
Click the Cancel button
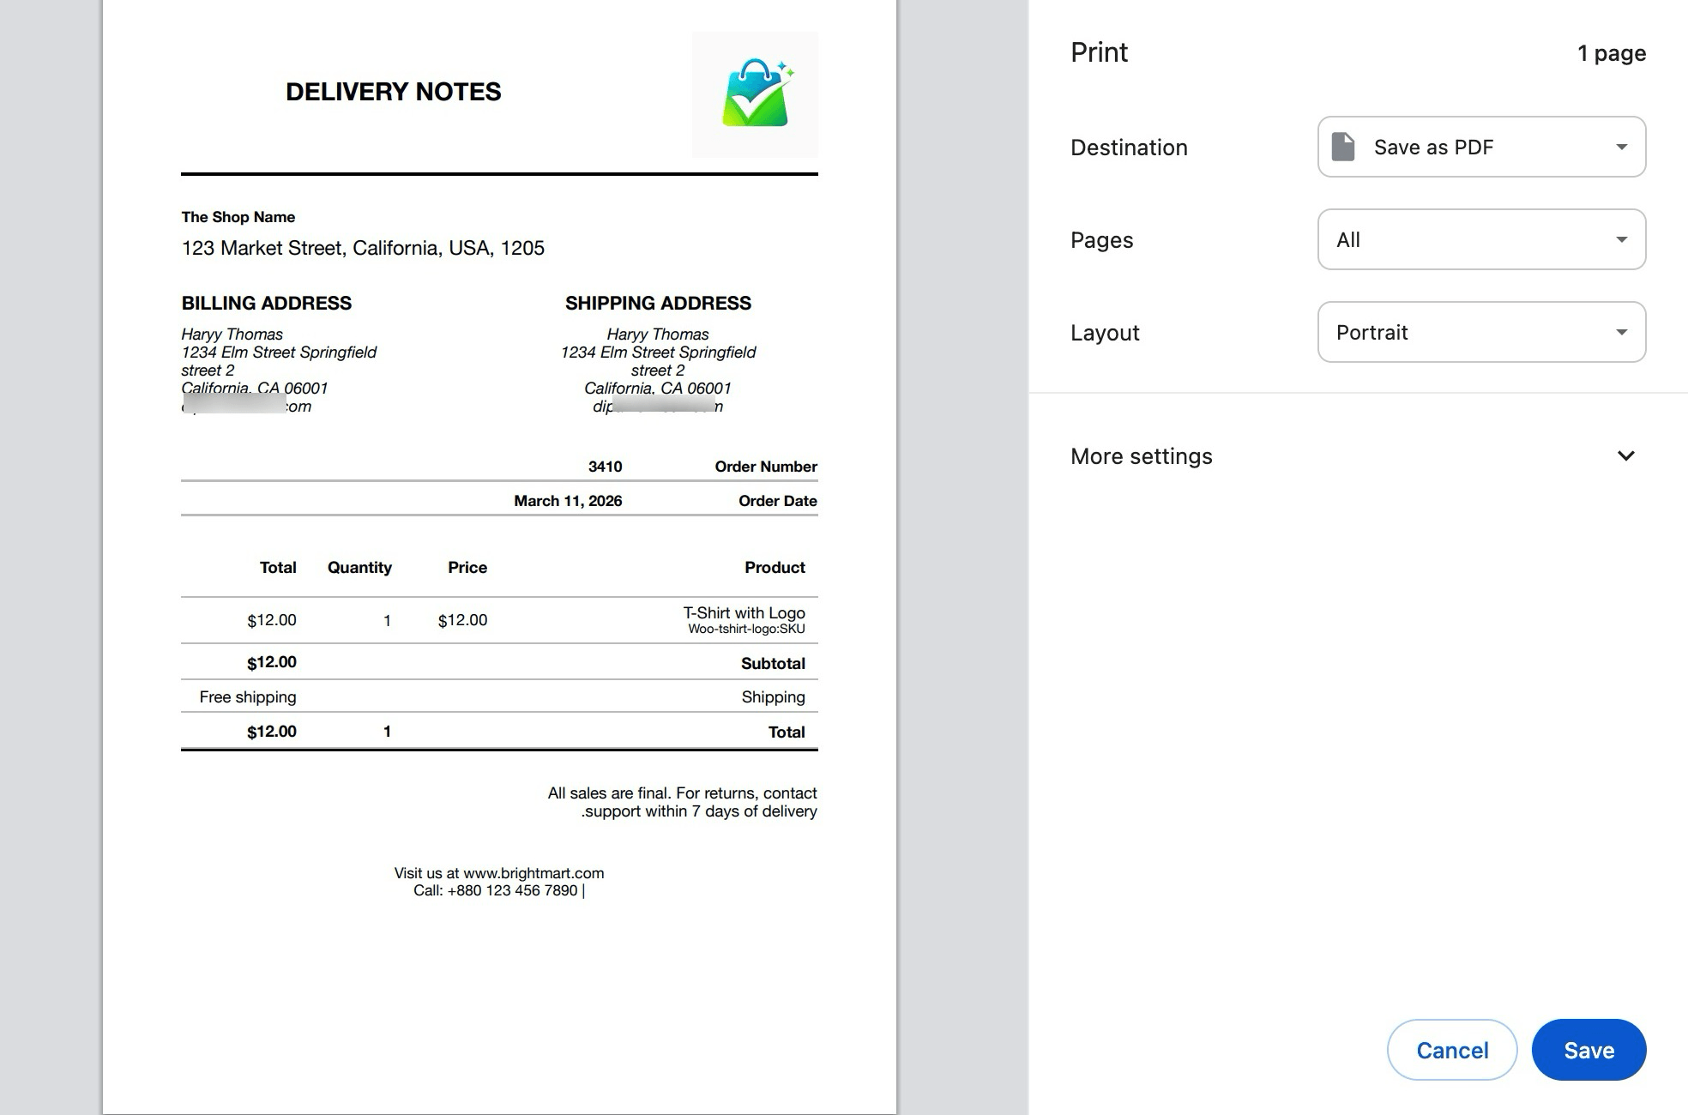coord(1451,1049)
